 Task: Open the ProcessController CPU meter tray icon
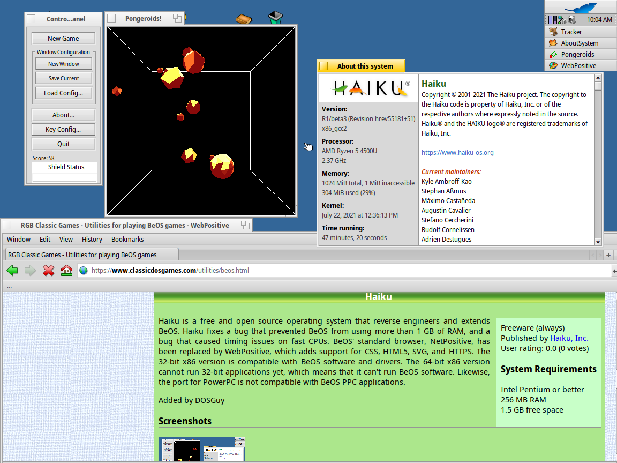click(553, 20)
